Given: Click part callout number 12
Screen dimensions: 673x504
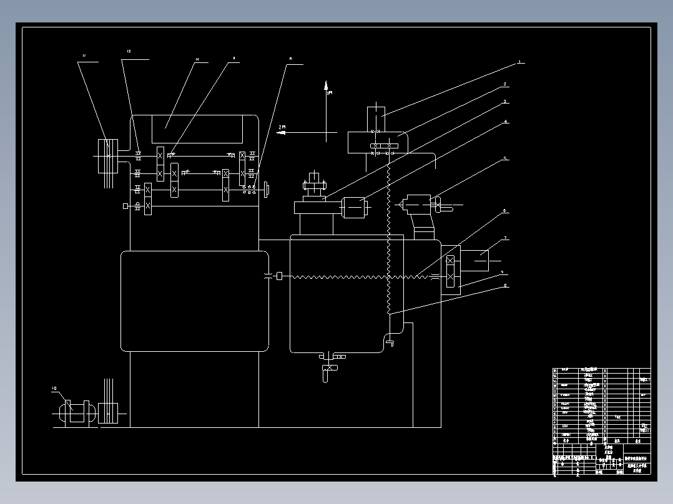Looking at the screenshot, I should pos(129,52).
